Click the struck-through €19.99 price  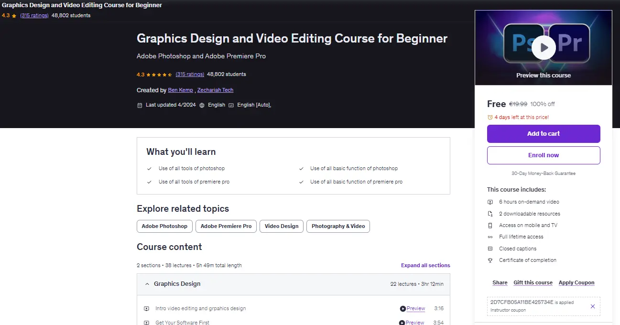[x=518, y=104]
